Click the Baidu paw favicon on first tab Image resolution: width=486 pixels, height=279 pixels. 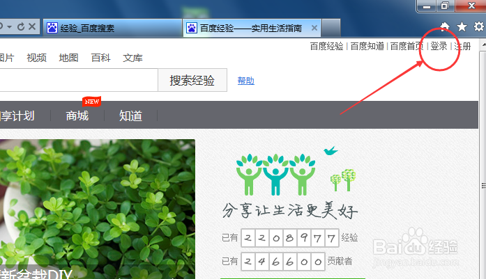(52, 28)
